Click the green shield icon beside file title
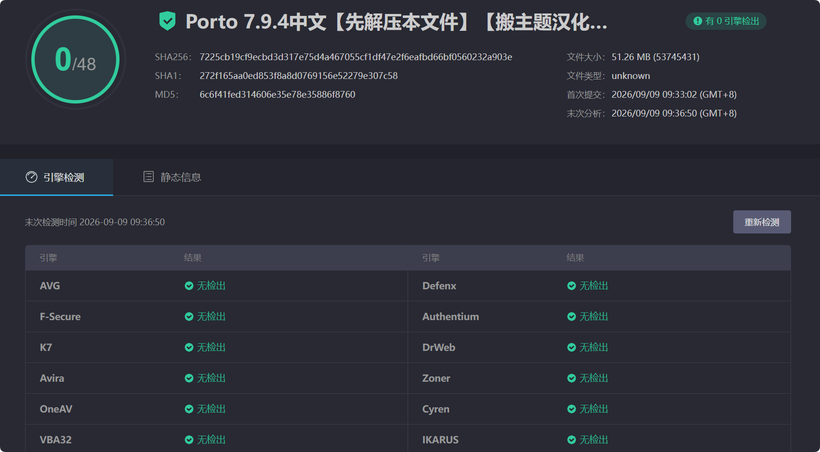The image size is (820, 452). click(x=167, y=21)
